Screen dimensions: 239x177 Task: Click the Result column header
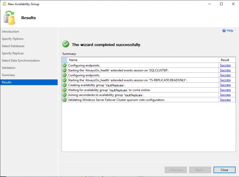pos(225,60)
